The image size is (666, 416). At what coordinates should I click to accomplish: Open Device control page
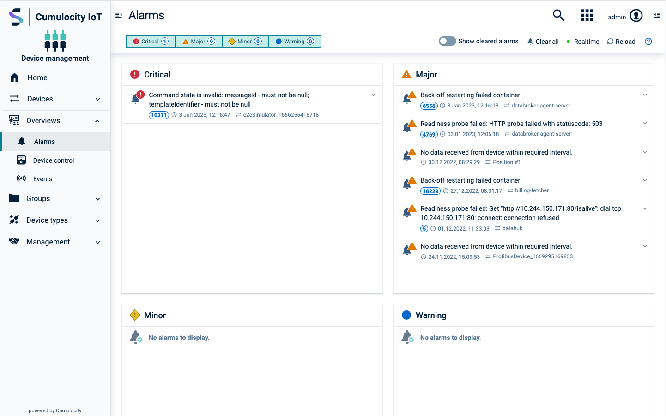coord(55,160)
